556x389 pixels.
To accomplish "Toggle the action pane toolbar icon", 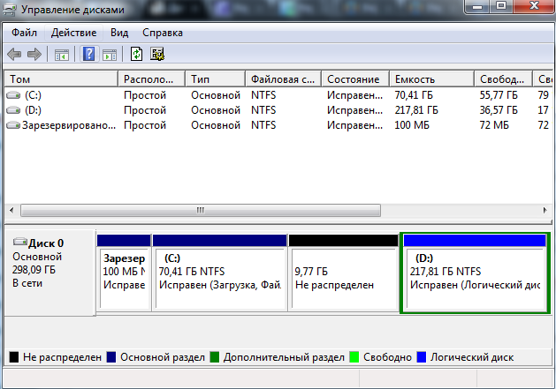I will pos(110,54).
